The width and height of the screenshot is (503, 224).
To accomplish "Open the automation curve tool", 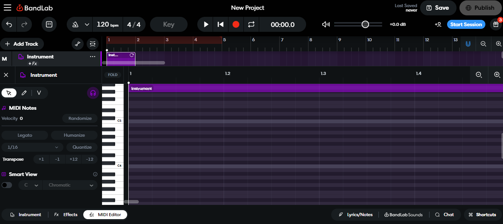I will tap(78, 44).
